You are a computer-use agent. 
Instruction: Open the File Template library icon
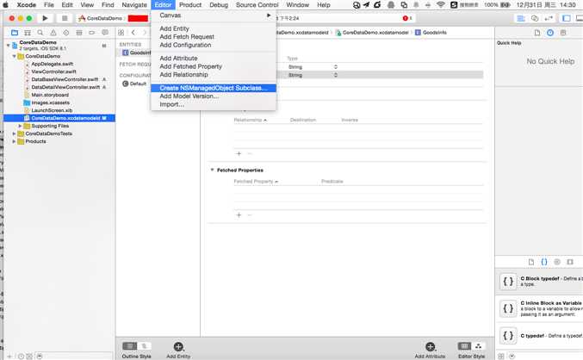tap(531, 262)
